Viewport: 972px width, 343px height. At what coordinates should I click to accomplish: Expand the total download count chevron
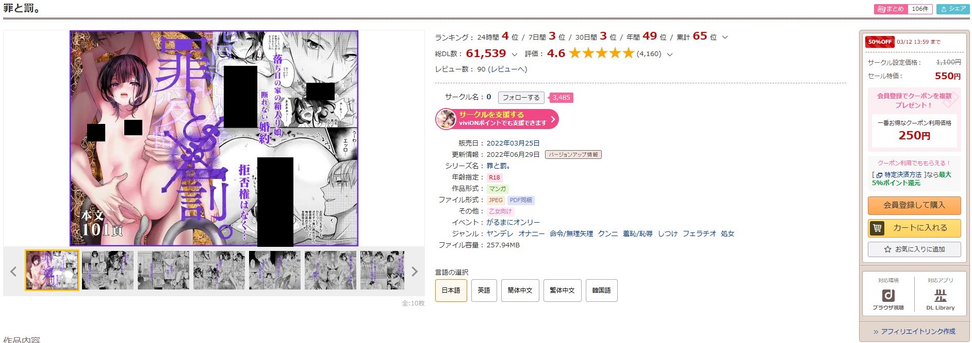pyautogui.click(x=514, y=55)
